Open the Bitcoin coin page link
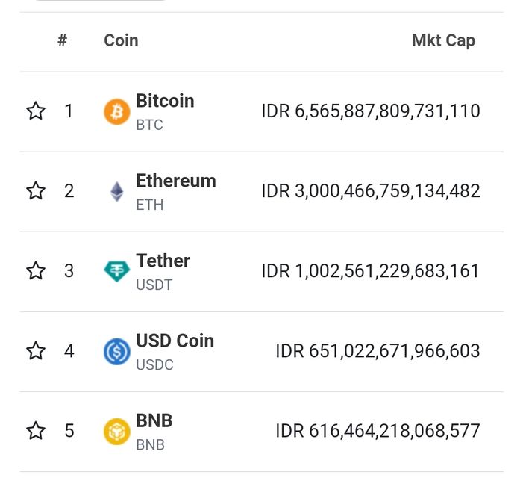The width and height of the screenshot is (523, 478). click(165, 102)
